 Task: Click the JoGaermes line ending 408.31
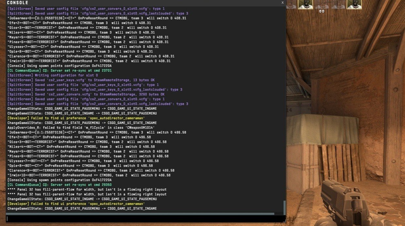point(97,18)
